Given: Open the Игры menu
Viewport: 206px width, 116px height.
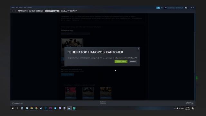Looking at the screenshot, I should 25,8.
